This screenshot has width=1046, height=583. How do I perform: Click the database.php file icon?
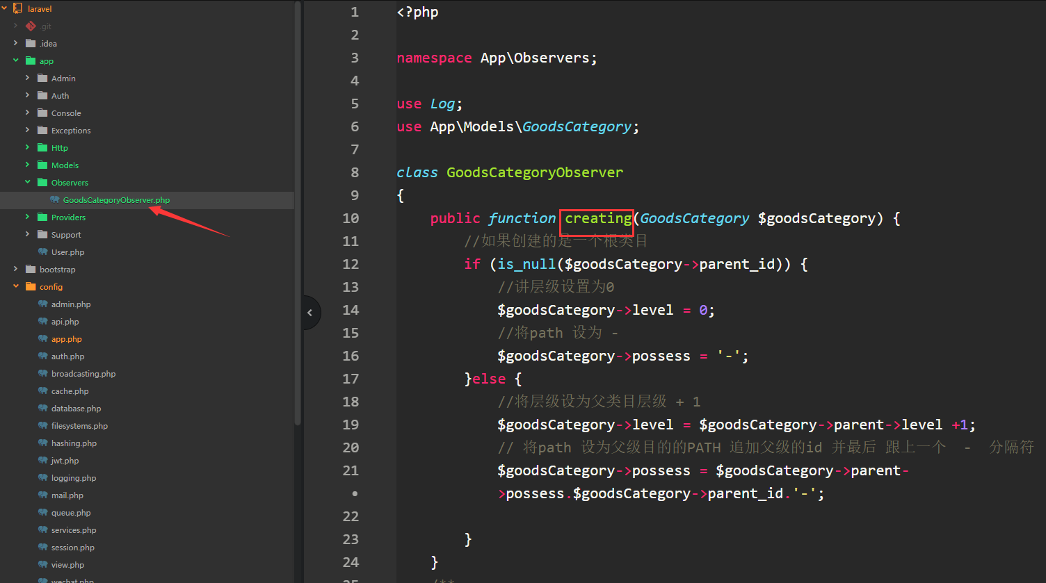point(42,409)
